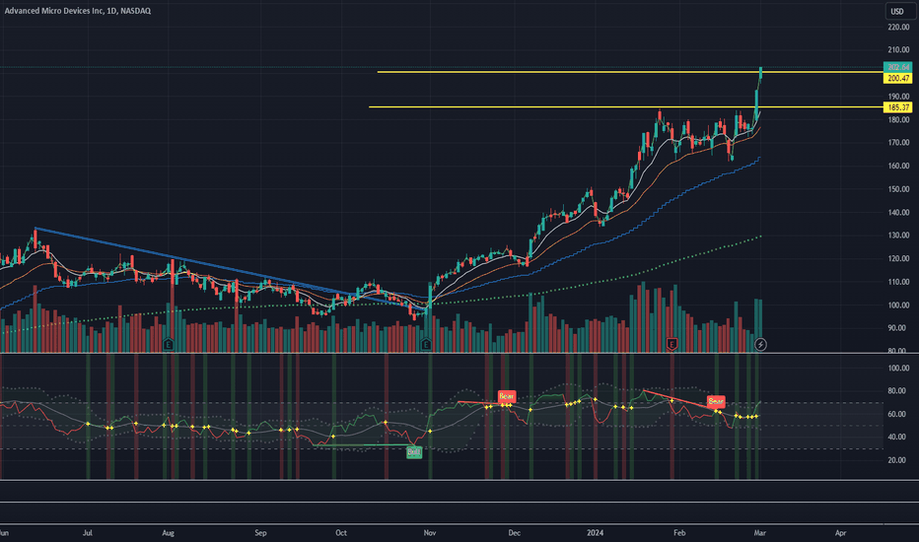This screenshot has height=542, width=919.
Task: Click the 2024 label on time axis
Action: (x=595, y=533)
